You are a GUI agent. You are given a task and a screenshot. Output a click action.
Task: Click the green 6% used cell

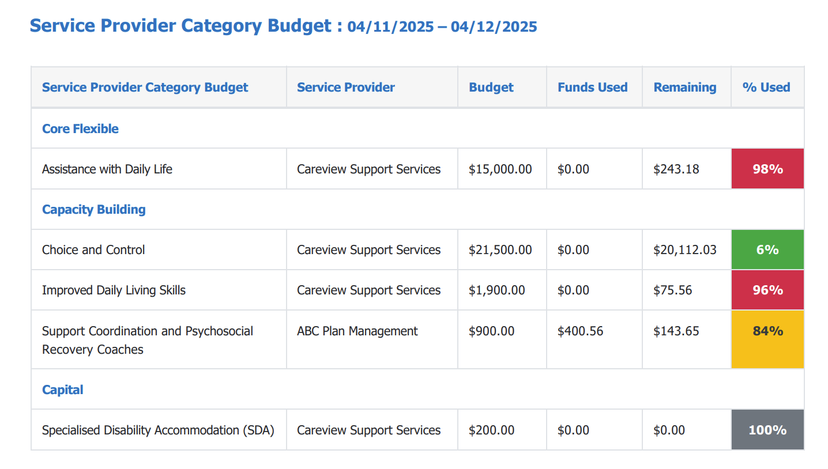pos(767,250)
